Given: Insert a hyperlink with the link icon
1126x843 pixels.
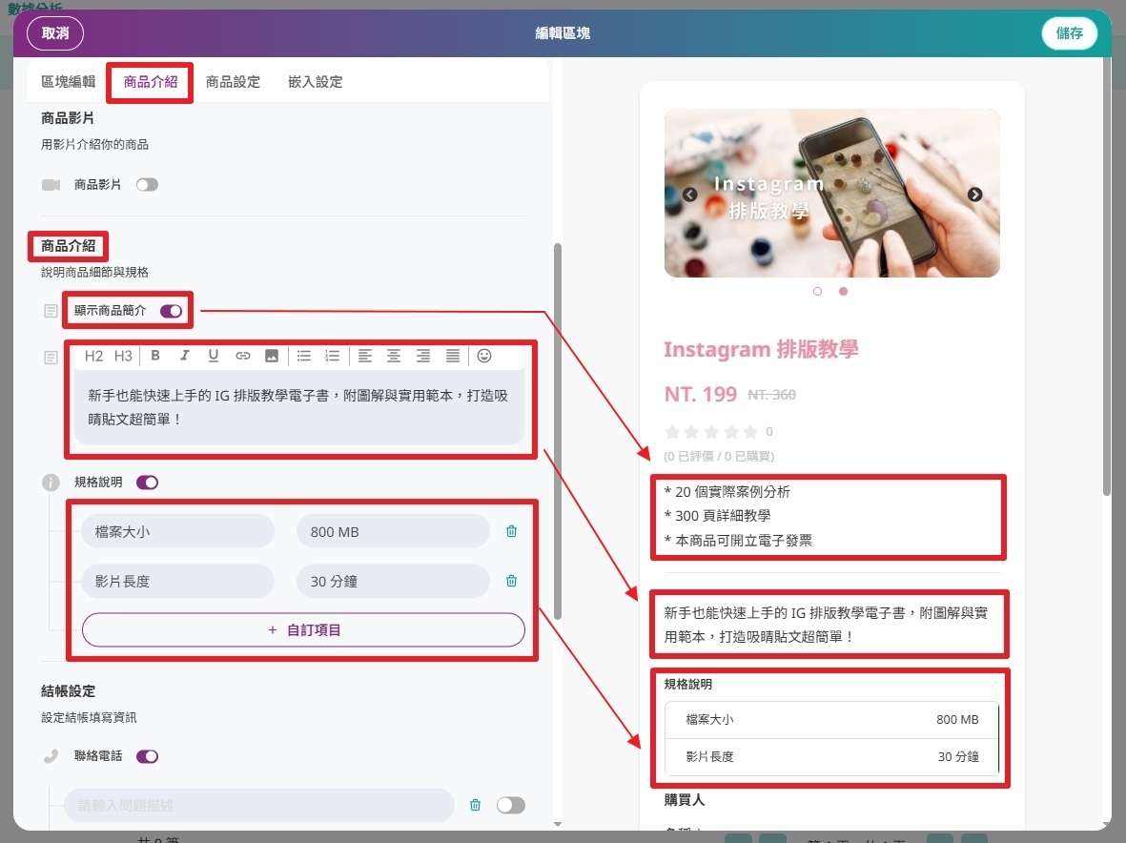Looking at the screenshot, I should tap(243, 356).
